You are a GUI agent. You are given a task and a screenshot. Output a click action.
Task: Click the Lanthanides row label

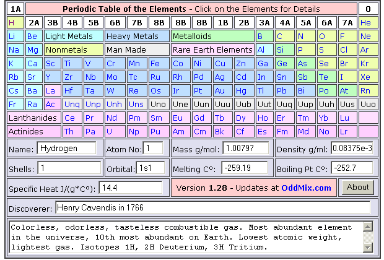click(34, 118)
